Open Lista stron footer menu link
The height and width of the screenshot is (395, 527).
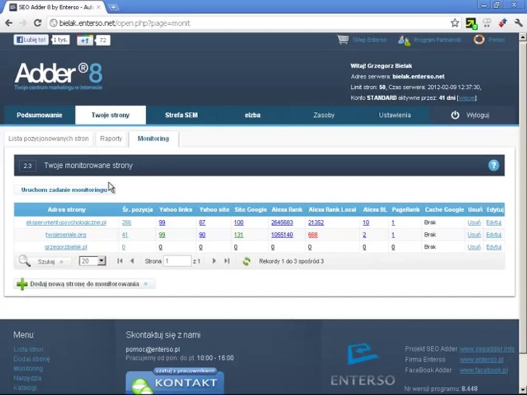click(28, 349)
